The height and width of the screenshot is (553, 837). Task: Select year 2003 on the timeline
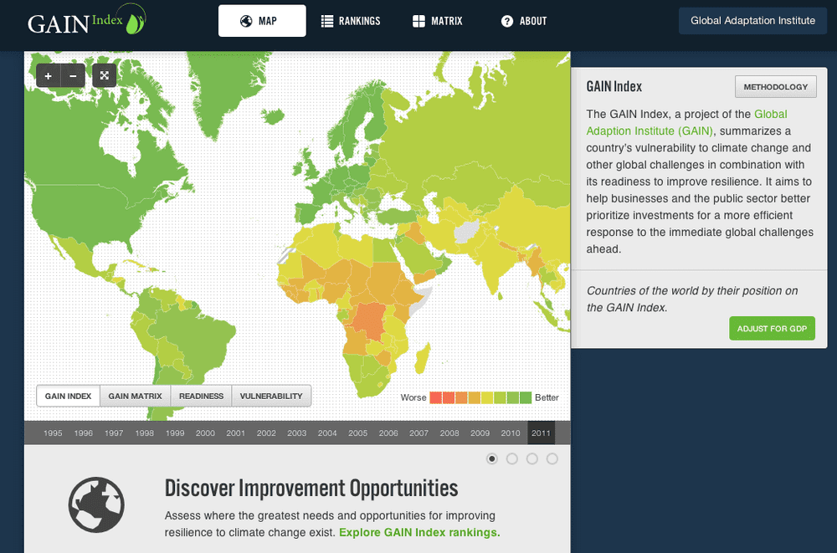click(297, 433)
